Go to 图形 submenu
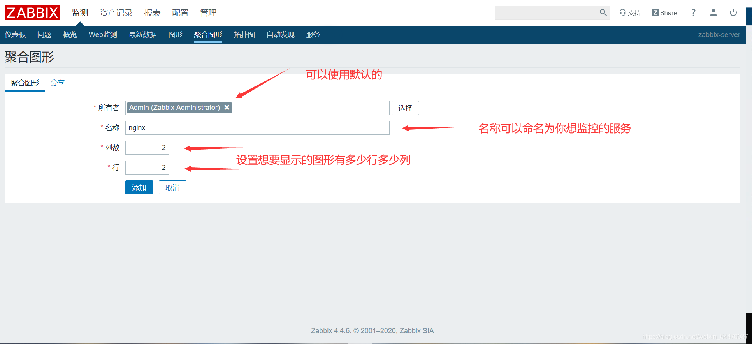Image resolution: width=752 pixels, height=344 pixels. point(176,35)
